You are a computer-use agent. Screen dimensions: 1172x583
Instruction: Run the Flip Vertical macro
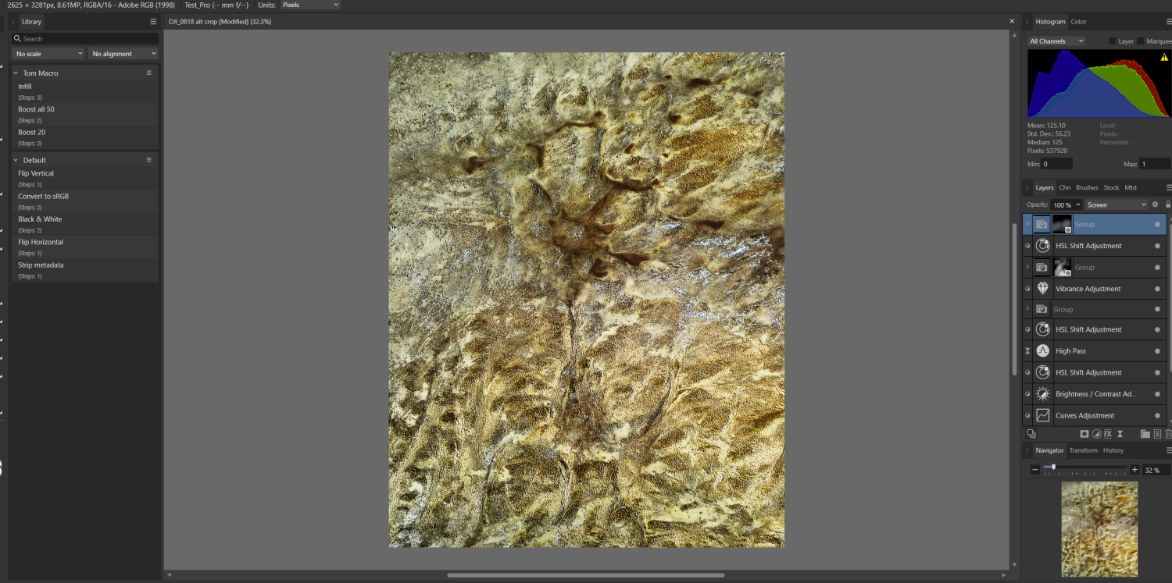[85, 178]
